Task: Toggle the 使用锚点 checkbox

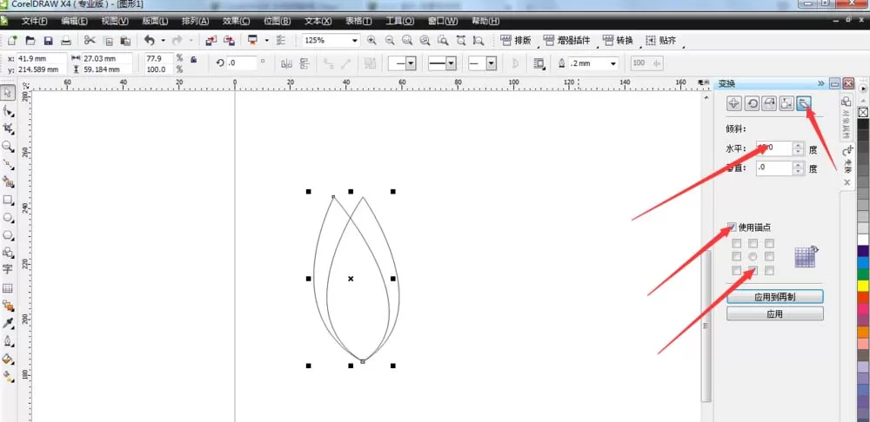Action: tap(732, 227)
